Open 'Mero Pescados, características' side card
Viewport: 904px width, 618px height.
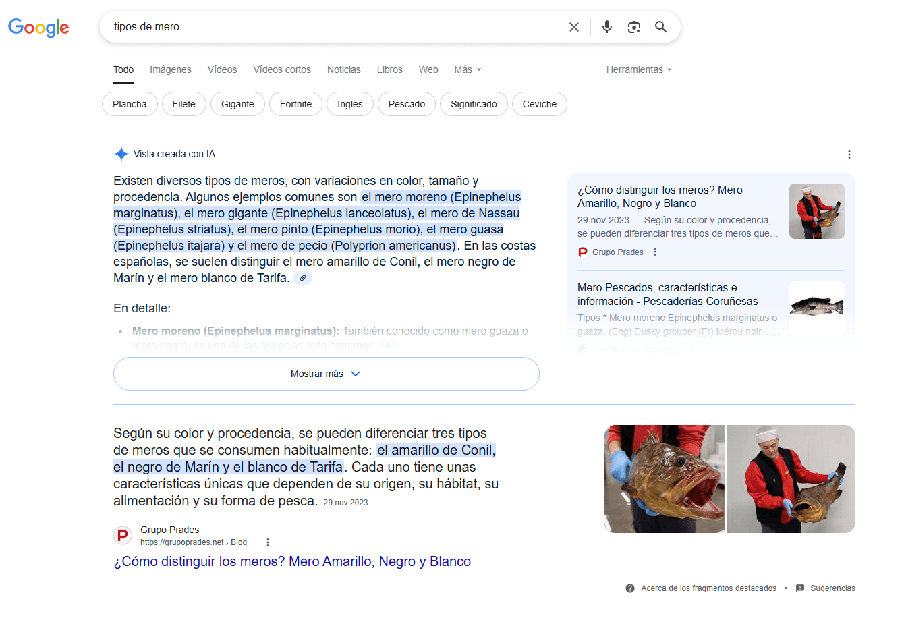tap(668, 294)
